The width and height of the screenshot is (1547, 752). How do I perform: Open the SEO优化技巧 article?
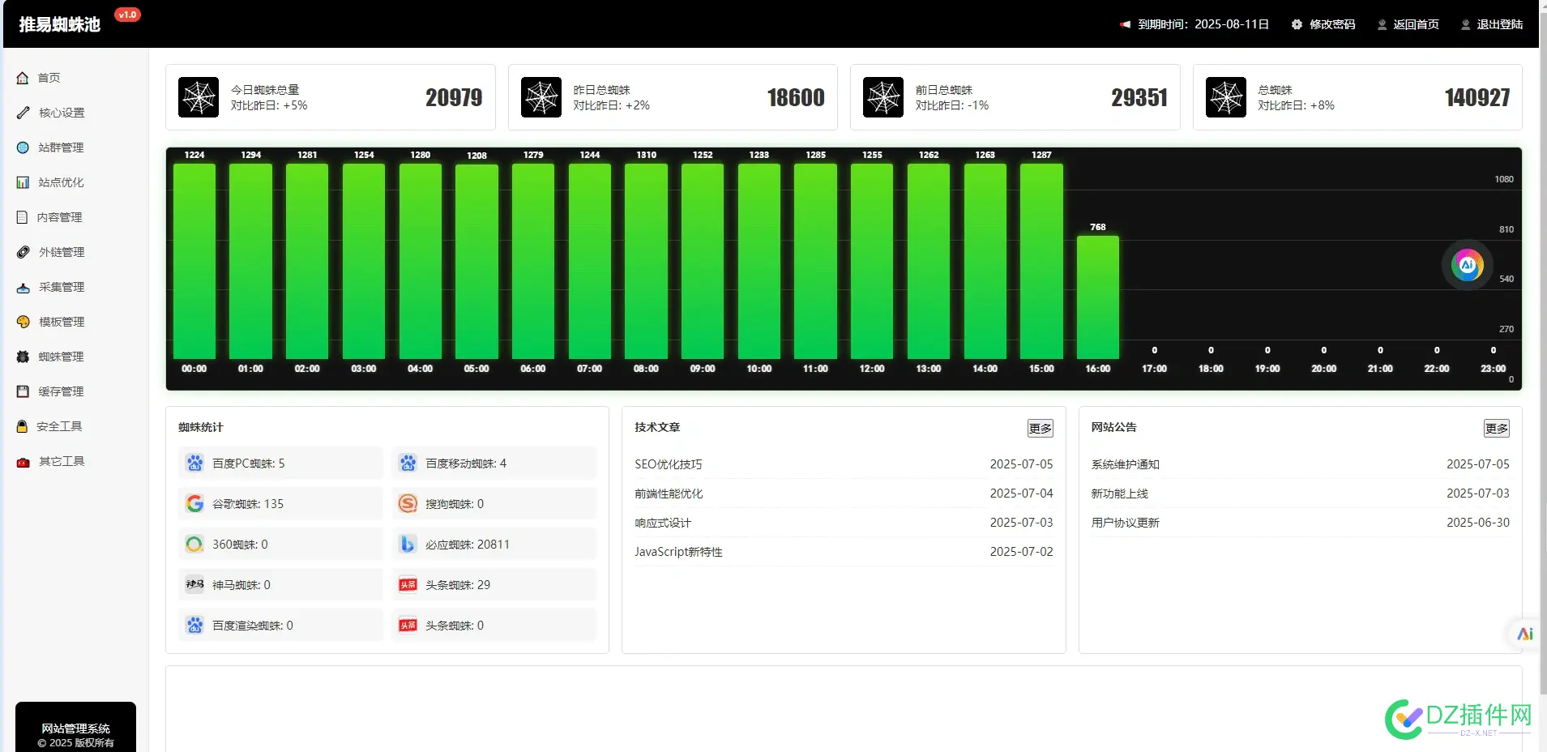pos(669,464)
